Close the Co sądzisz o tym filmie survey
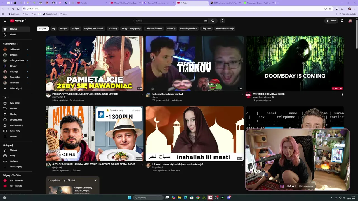Viewport: 358px width, 201px height. (95, 180)
